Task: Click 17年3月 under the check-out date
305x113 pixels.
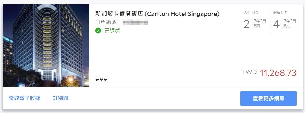Action: (x=289, y=21)
